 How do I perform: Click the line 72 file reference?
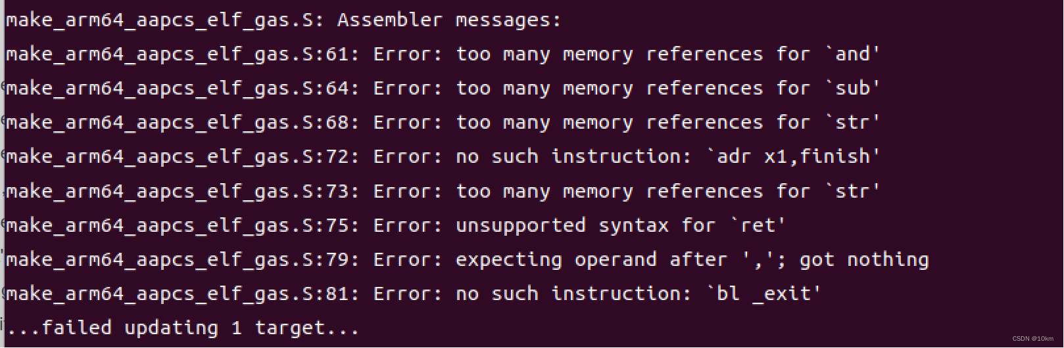click(182, 156)
